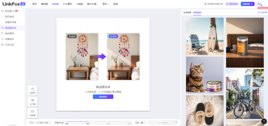268x126 pixels.
Task: Click the 商品图合成 bag icon
Action: [2, 28]
